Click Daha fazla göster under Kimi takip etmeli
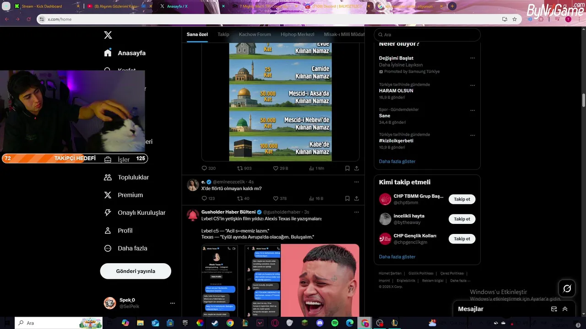 click(397, 257)
